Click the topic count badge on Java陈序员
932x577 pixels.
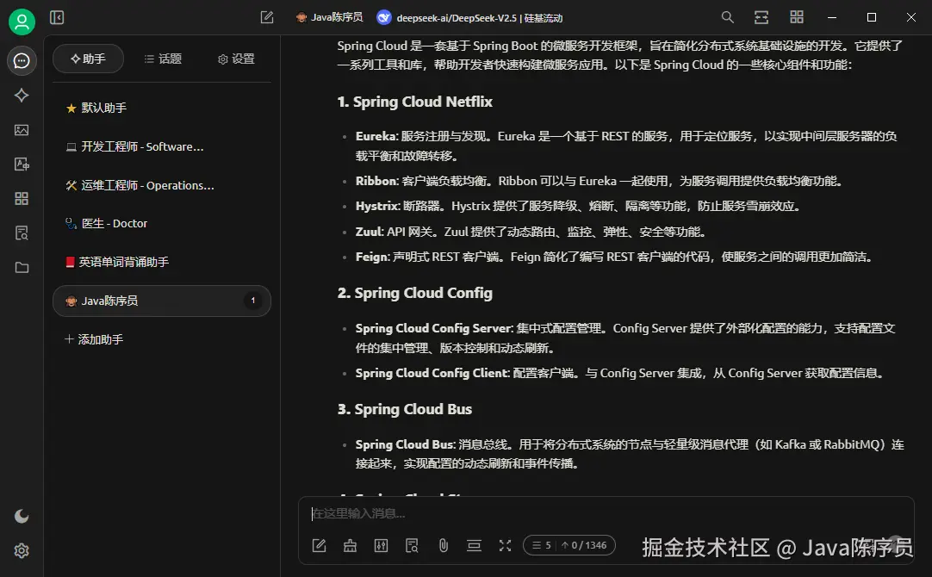252,301
